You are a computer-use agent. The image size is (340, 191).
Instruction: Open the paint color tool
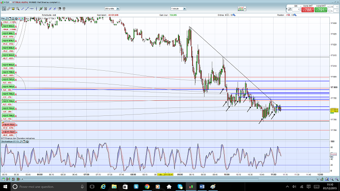[x=59, y=9]
